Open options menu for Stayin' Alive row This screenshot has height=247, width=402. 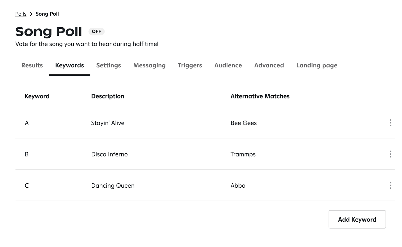click(x=390, y=123)
